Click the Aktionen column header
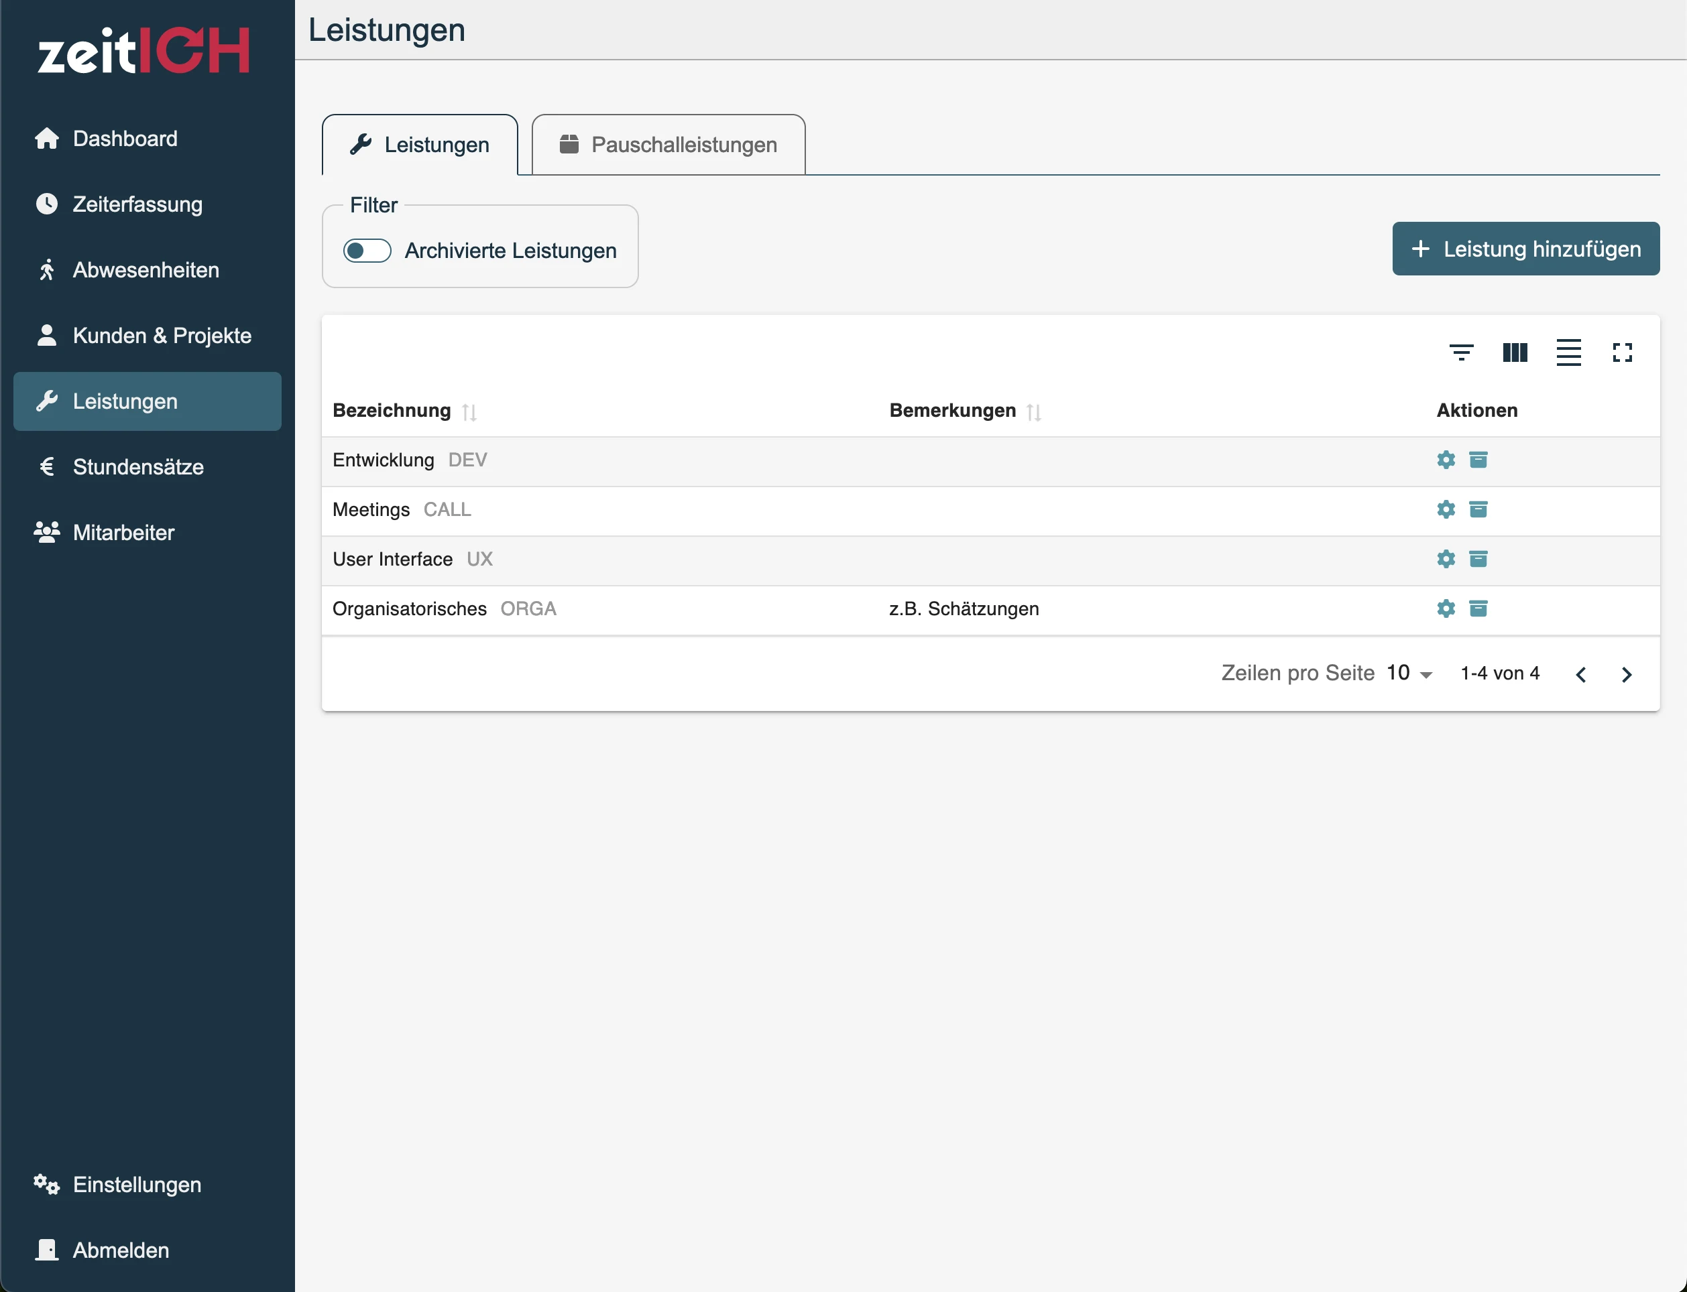The width and height of the screenshot is (1687, 1292). click(x=1477, y=410)
